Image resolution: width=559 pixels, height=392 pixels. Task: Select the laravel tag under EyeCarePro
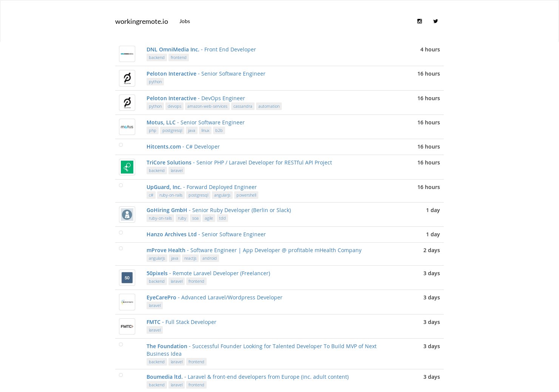154,305
